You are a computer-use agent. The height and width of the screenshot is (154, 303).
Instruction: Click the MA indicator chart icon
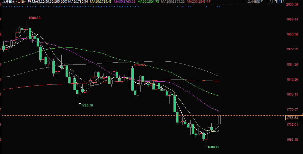point(29,2)
